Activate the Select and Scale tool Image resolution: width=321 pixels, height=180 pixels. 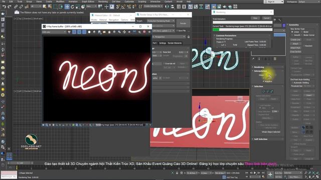pos(78,6)
